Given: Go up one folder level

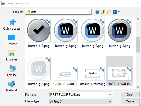Looking at the screenshot, I should coord(103,12).
